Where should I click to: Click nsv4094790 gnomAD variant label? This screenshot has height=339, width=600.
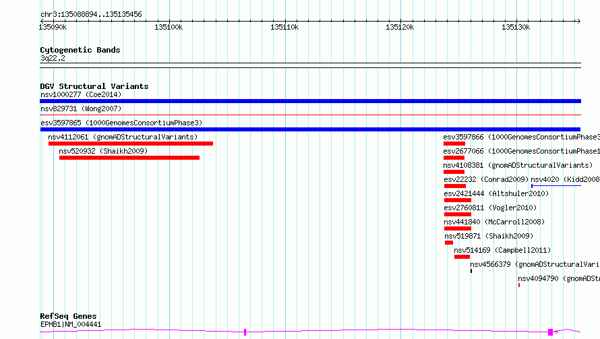click(x=559, y=278)
